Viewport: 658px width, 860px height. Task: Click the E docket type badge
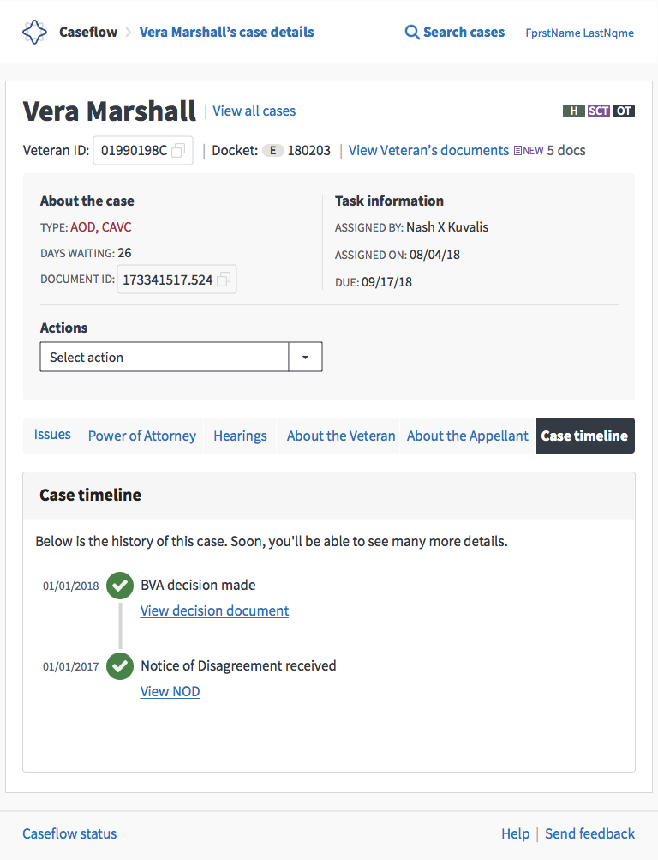pos(272,150)
